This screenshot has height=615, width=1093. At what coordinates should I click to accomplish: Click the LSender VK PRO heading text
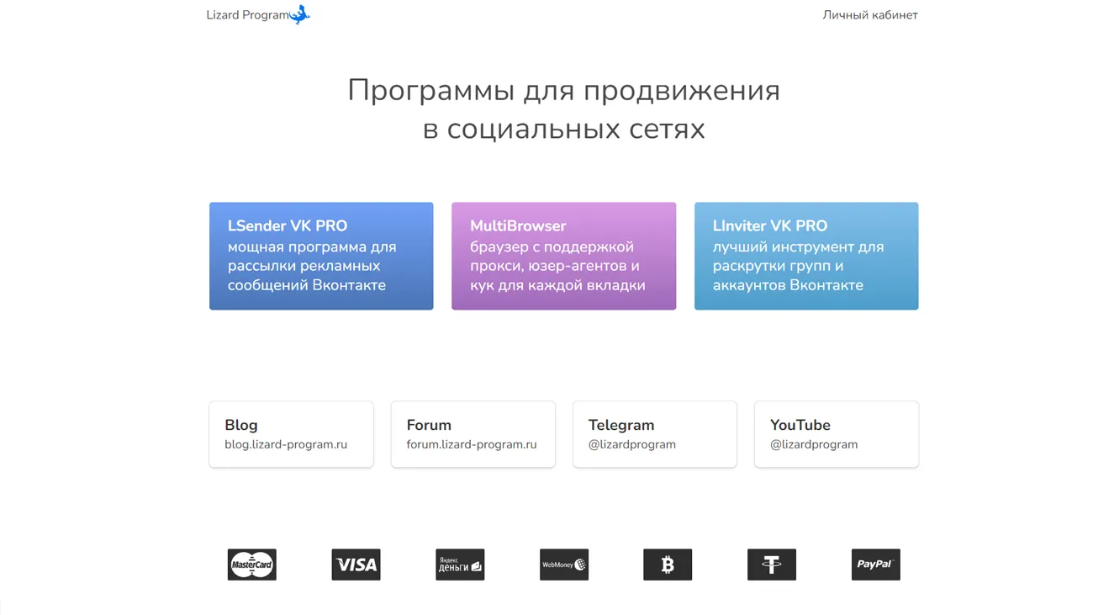click(x=287, y=225)
